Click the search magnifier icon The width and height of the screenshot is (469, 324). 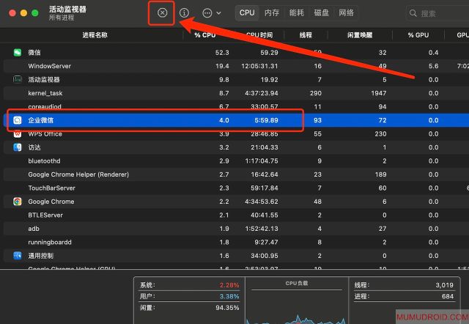coord(413,13)
